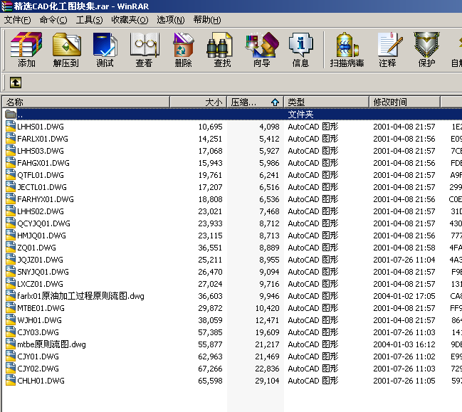
Task: Click the file icon of HMJQ01.DWG
Action: 11,236
